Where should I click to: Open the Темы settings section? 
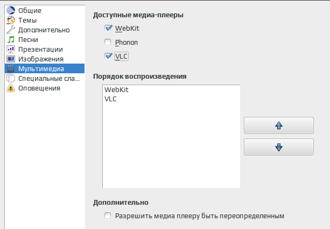pyautogui.click(x=45, y=20)
